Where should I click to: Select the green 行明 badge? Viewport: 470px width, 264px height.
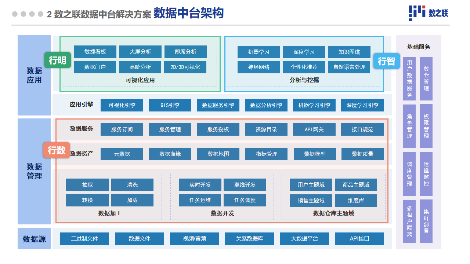point(58,60)
